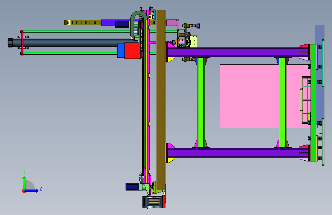Click the Y axis label on the triad

(24, 172)
